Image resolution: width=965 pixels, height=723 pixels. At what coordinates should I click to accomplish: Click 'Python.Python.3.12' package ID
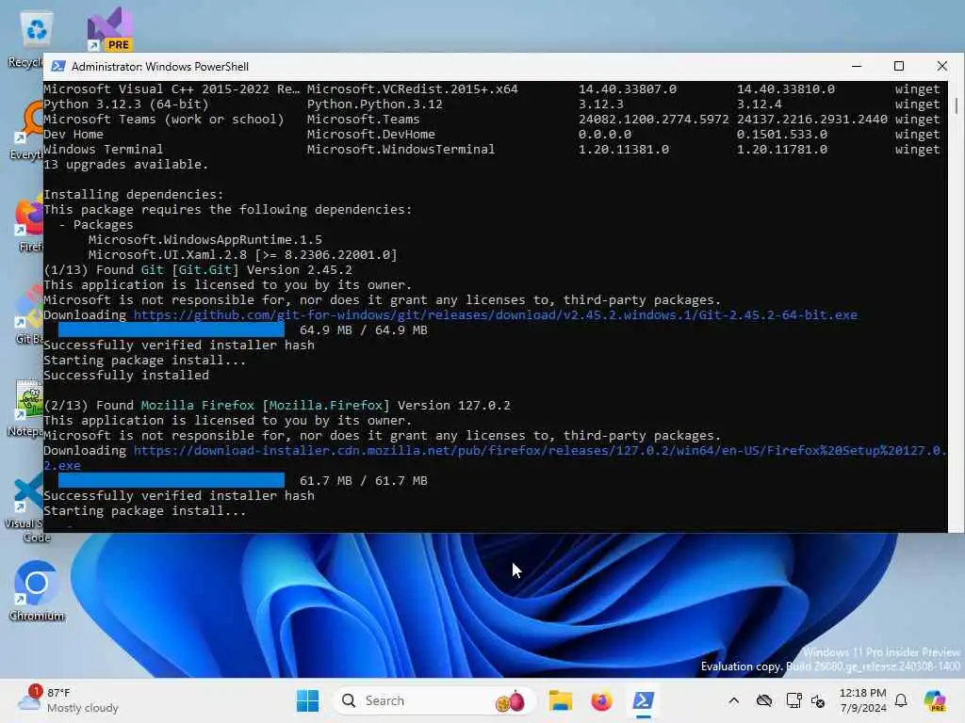375,104
